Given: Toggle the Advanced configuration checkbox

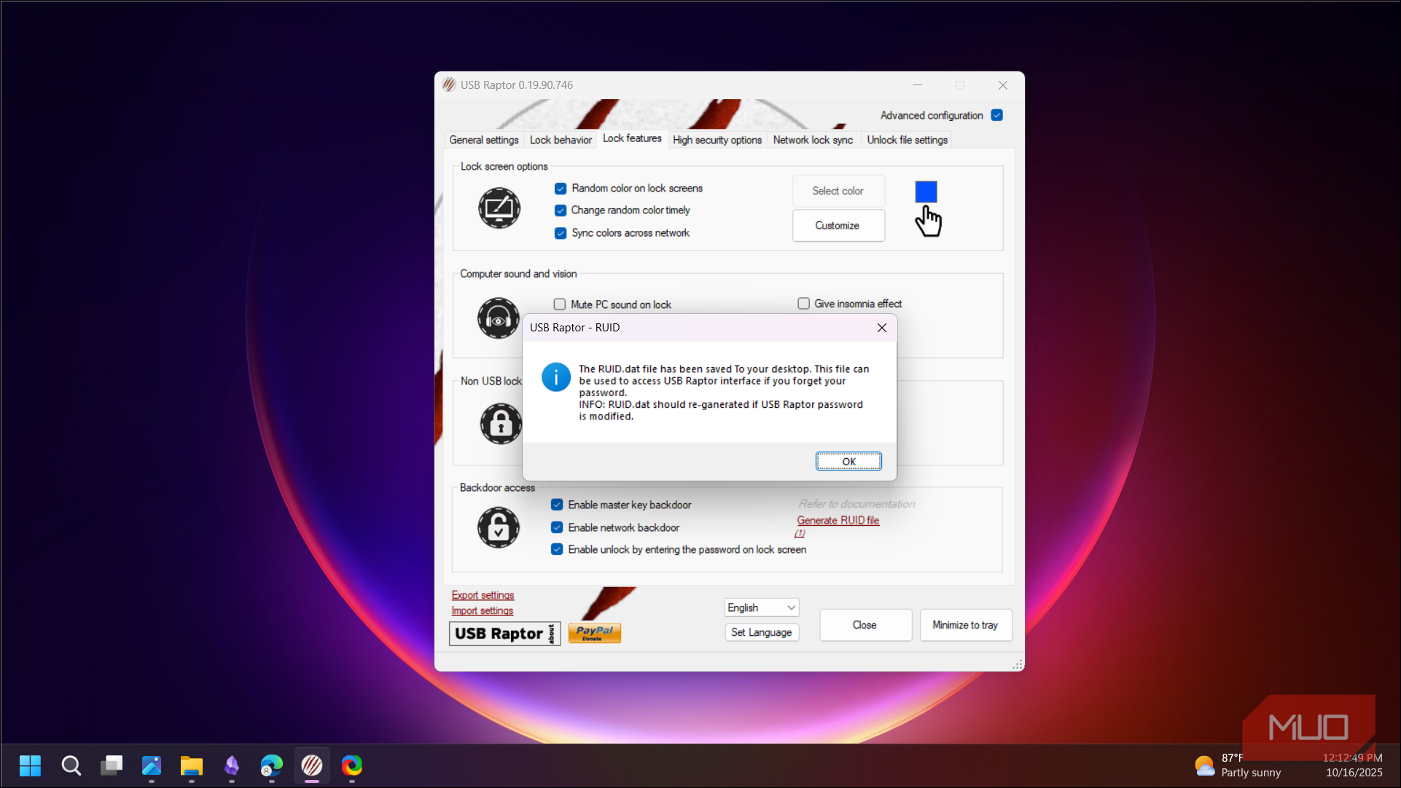Looking at the screenshot, I should [x=997, y=115].
